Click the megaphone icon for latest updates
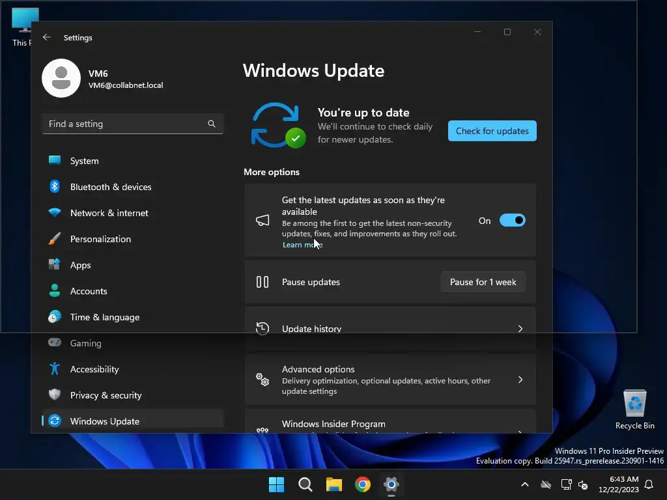The image size is (667, 500). point(263,220)
